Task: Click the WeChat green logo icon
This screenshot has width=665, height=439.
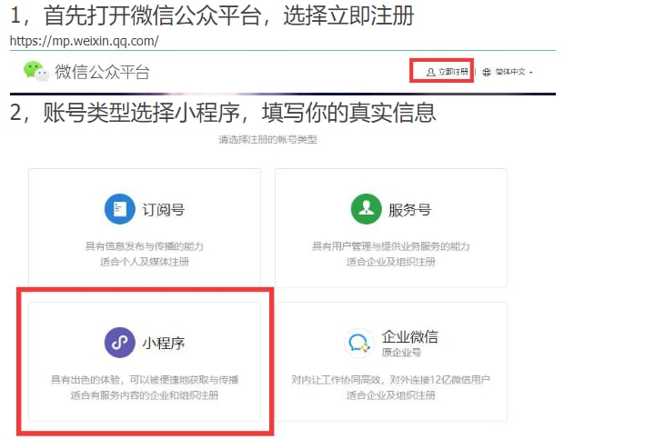Action: (36, 71)
